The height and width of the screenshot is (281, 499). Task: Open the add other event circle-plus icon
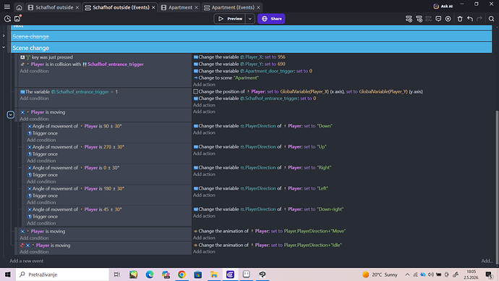tap(448, 19)
